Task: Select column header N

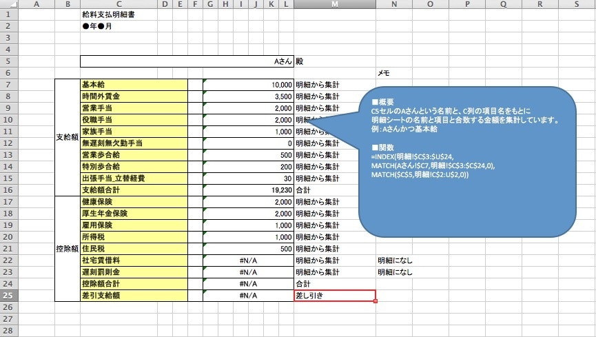Action: coord(394,4)
